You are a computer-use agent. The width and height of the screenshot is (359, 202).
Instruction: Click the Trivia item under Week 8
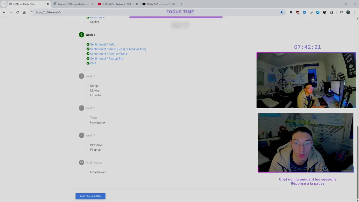94,118
